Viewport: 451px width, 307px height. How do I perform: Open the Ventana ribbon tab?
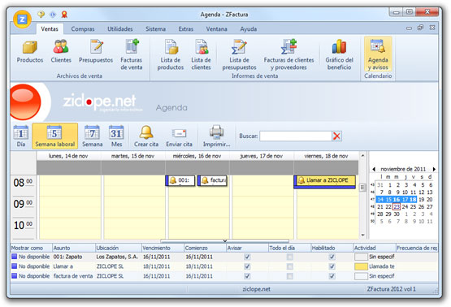[x=216, y=29]
